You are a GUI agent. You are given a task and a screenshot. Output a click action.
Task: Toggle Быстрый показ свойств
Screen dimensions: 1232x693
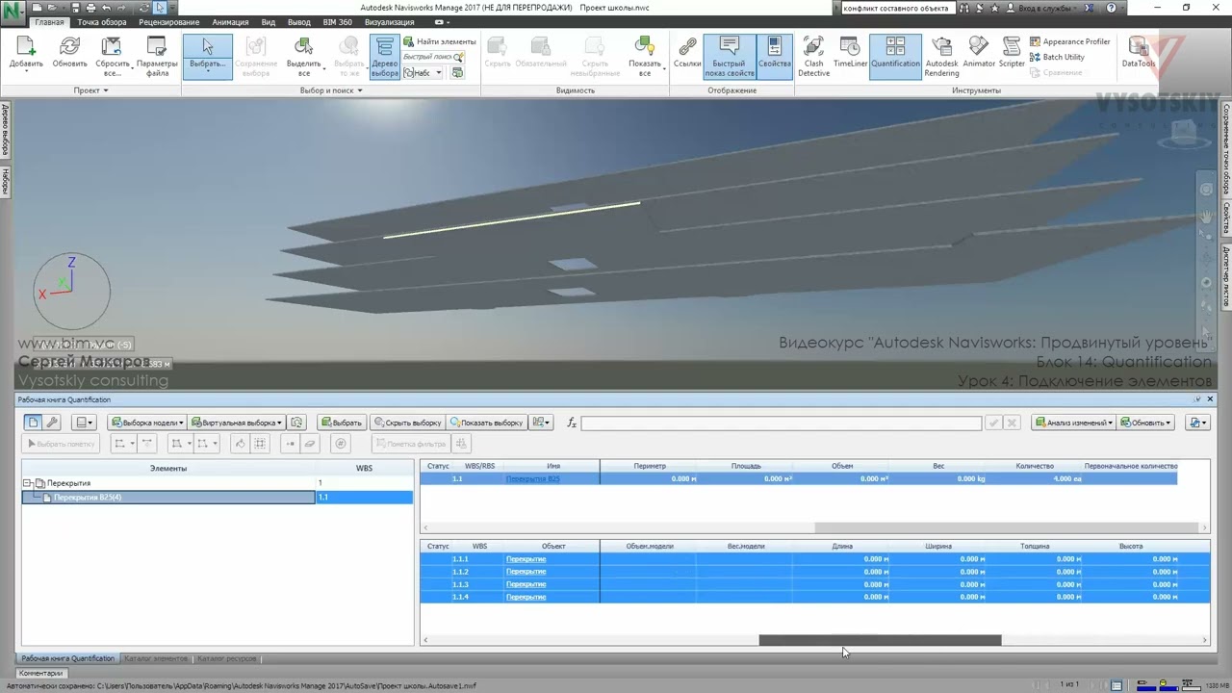coord(729,56)
